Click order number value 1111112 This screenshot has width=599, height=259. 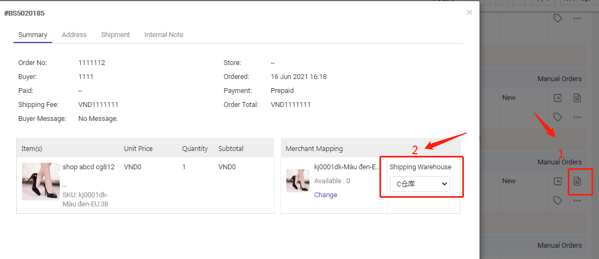(91, 63)
